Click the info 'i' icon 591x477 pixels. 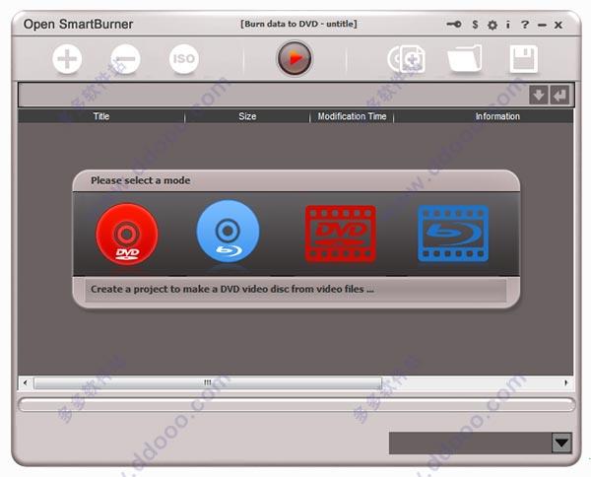coord(508,25)
